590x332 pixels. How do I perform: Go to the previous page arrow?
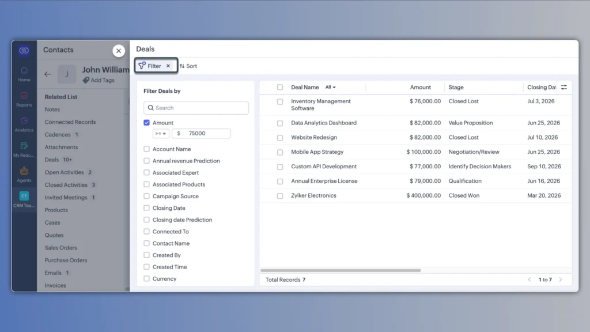530,280
